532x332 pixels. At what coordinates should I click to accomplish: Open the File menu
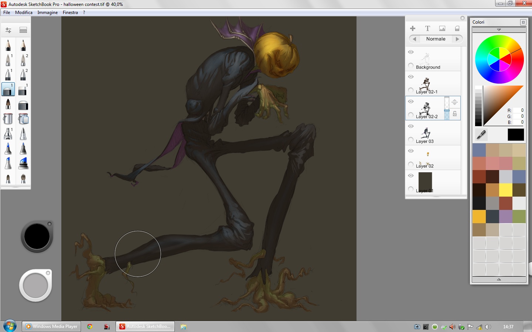point(7,13)
